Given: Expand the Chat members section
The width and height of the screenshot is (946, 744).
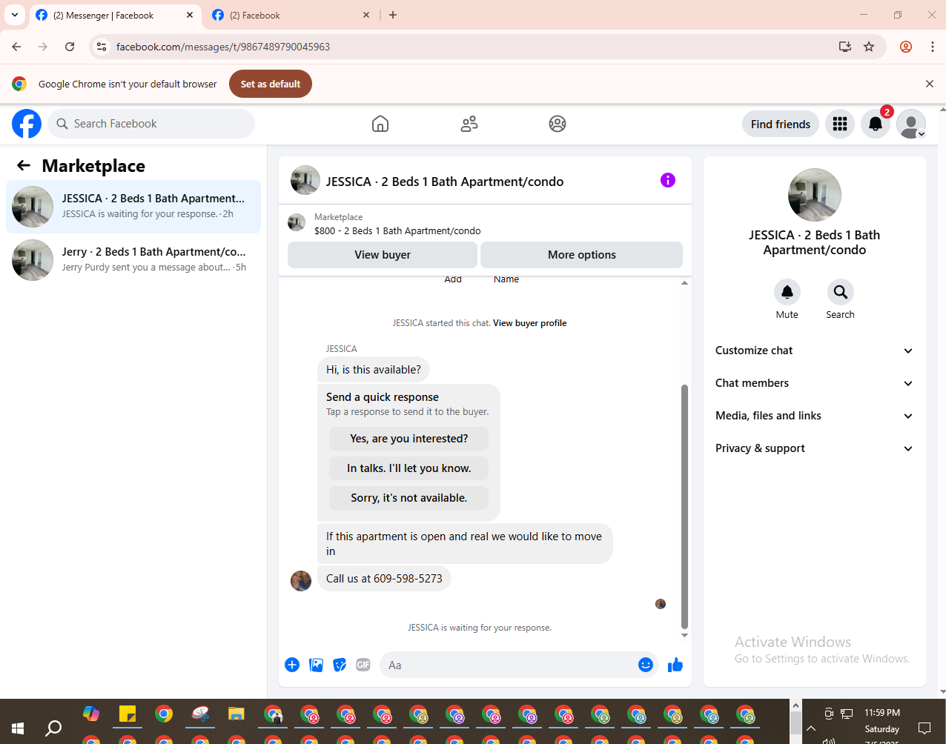Looking at the screenshot, I should 815,383.
